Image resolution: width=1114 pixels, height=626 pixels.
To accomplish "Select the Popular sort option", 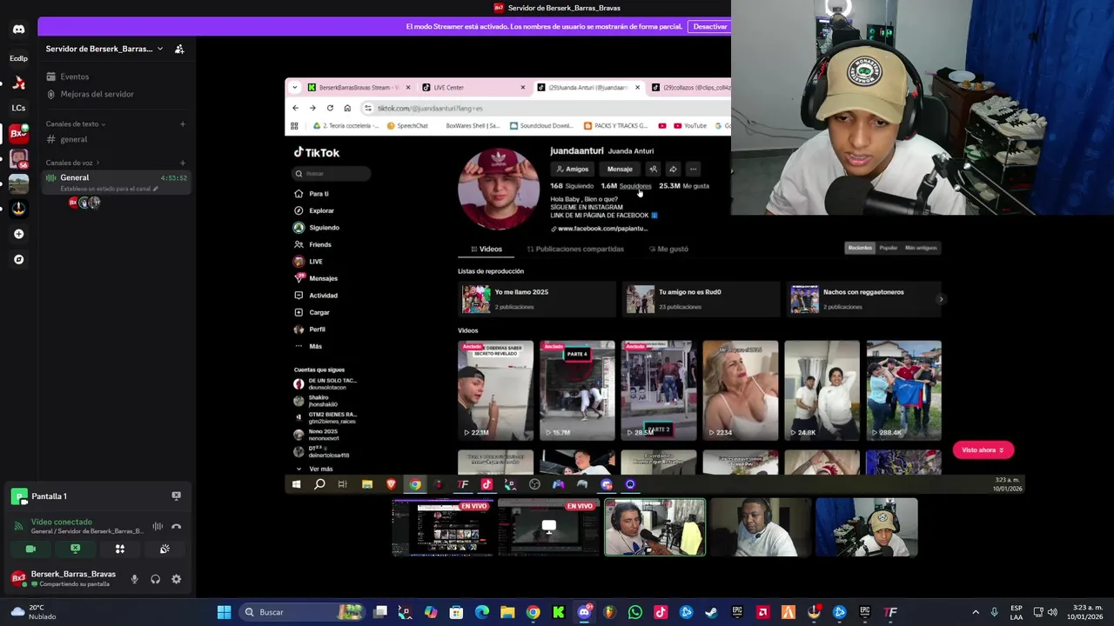I will (888, 248).
